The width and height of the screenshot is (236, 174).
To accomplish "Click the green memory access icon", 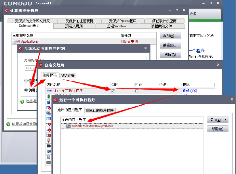I will [49, 96].
